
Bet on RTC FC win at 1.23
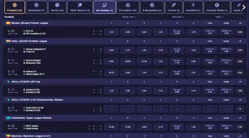(111, 32)
